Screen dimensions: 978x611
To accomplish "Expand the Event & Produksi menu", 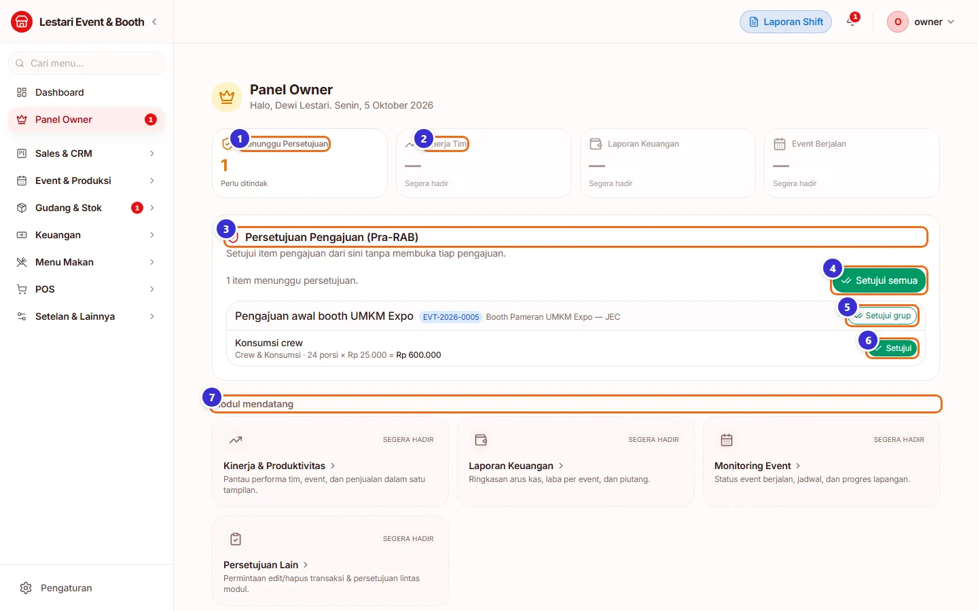I will click(86, 181).
